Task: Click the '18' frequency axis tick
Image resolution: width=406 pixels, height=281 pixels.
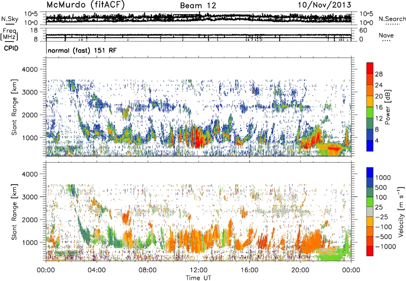Action: click(34, 30)
